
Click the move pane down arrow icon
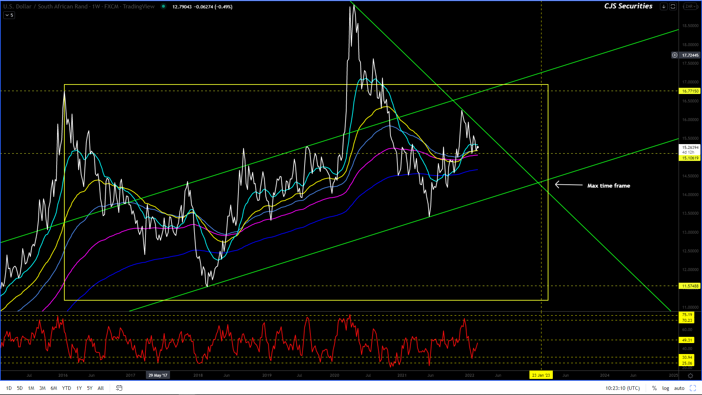(x=664, y=7)
